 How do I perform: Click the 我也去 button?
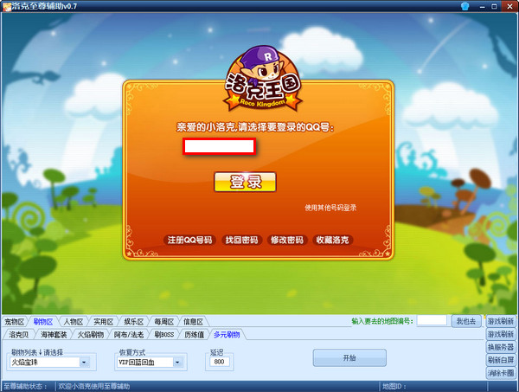point(466,321)
